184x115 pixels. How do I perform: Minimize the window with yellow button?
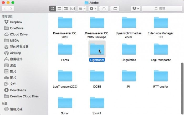(8, 3)
